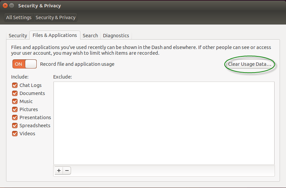Image resolution: width=286 pixels, height=188 pixels.
Task: Minimize the Security & Privacy window
Action: pyautogui.click(x=12, y=6)
